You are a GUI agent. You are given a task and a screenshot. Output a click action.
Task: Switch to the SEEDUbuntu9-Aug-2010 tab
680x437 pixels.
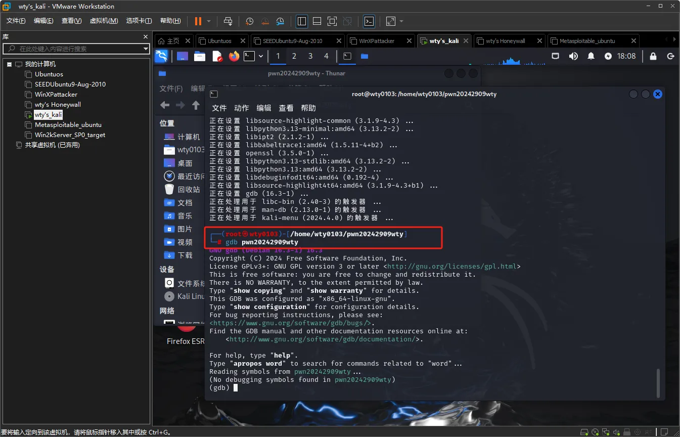(293, 41)
